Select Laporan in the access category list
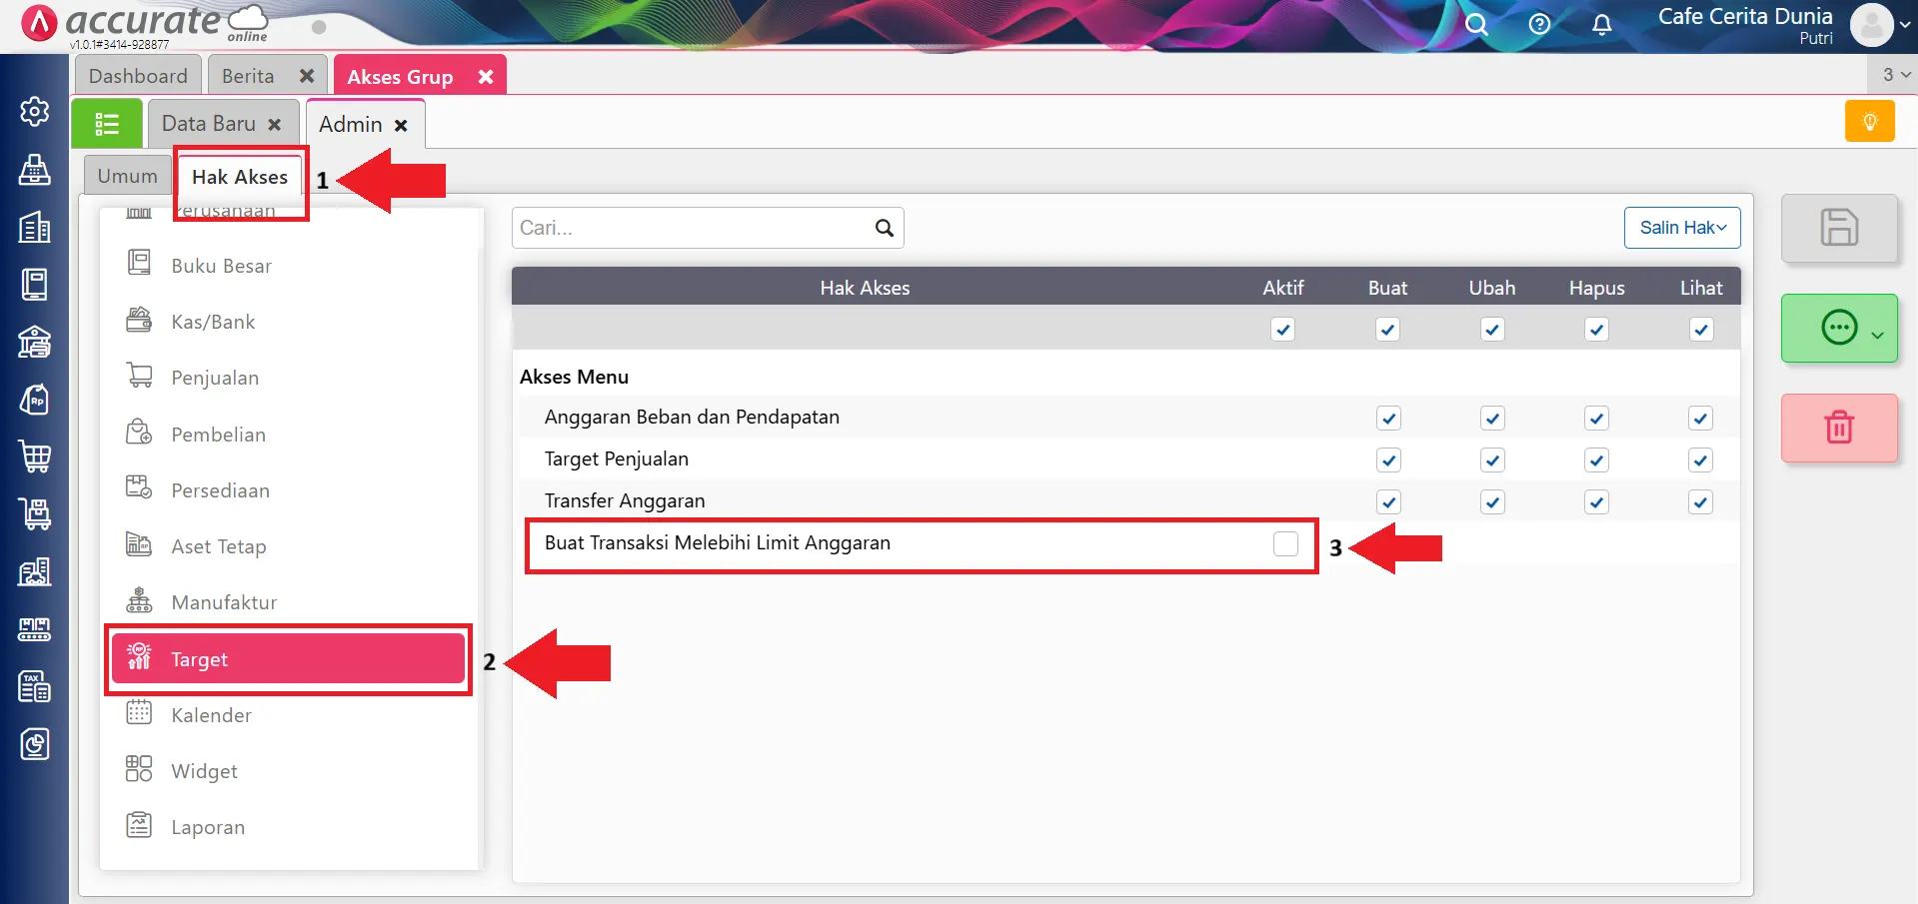The image size is (1918, 904). click(208, 827)
